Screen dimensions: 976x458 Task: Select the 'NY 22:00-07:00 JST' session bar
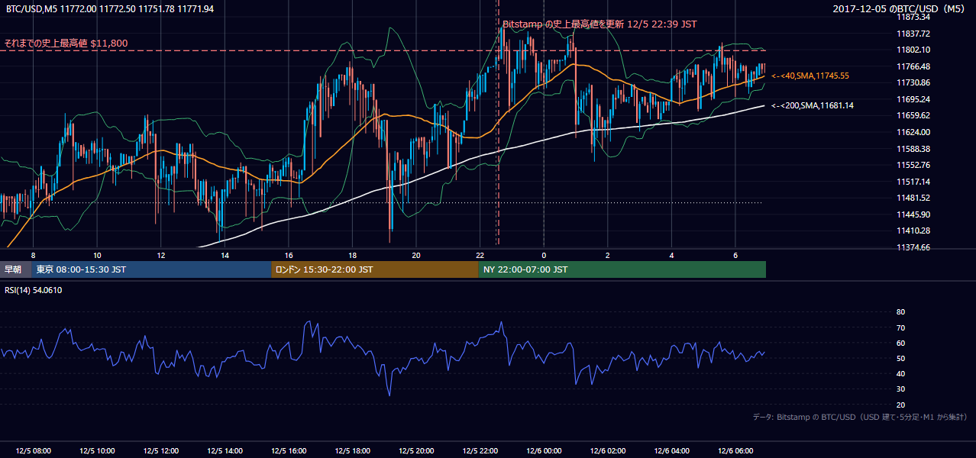click(x=622, y=269)
